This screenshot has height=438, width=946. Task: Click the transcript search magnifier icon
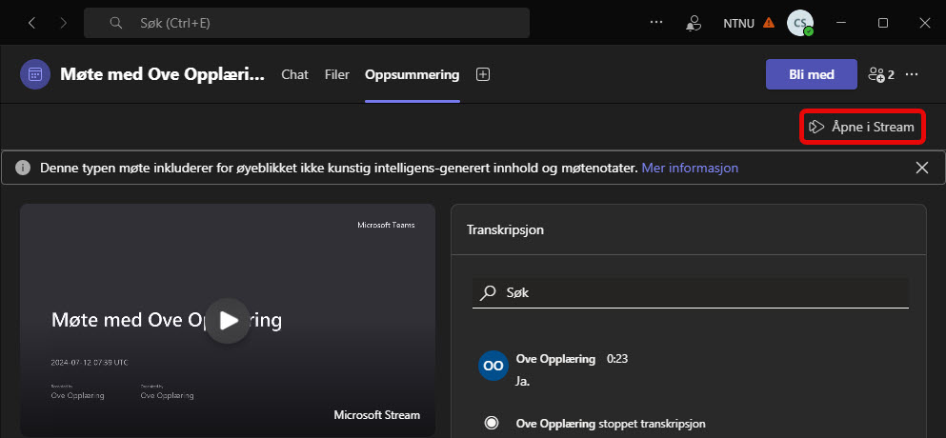[x=488, y=292]
